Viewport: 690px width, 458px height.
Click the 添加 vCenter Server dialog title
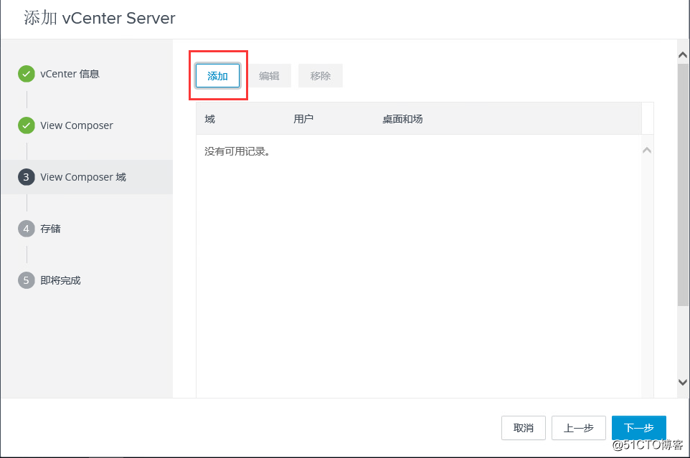click(x=100, y=18)
